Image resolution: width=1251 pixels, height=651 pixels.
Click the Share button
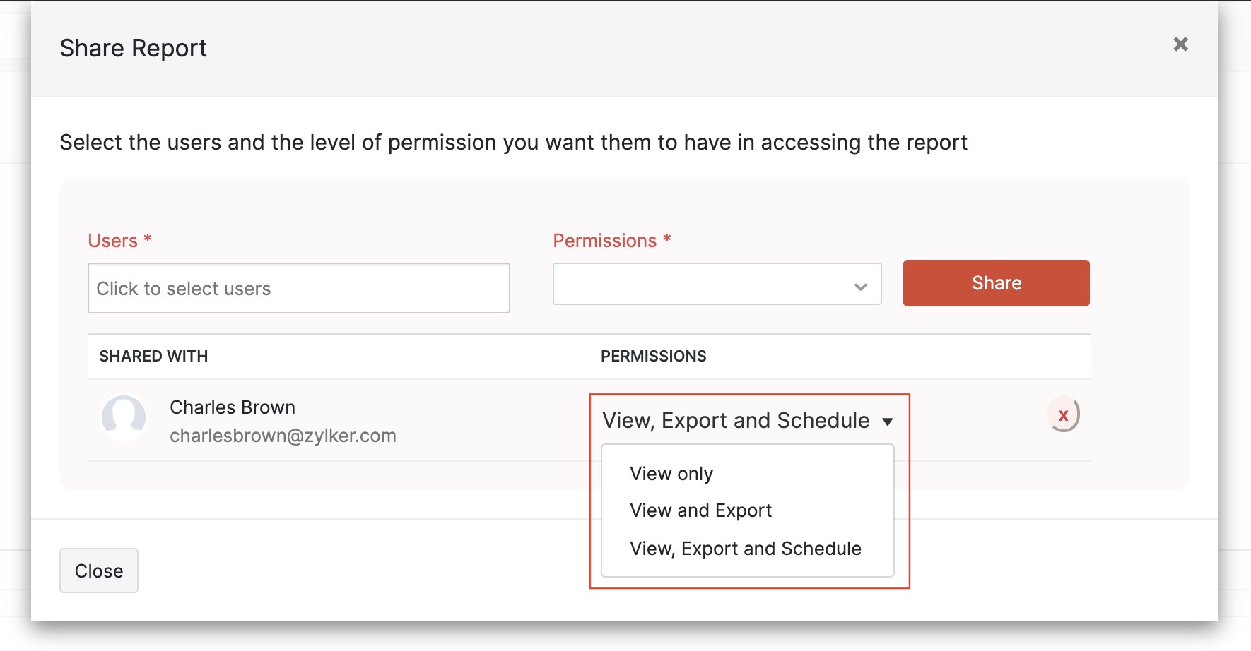[996, 283]
